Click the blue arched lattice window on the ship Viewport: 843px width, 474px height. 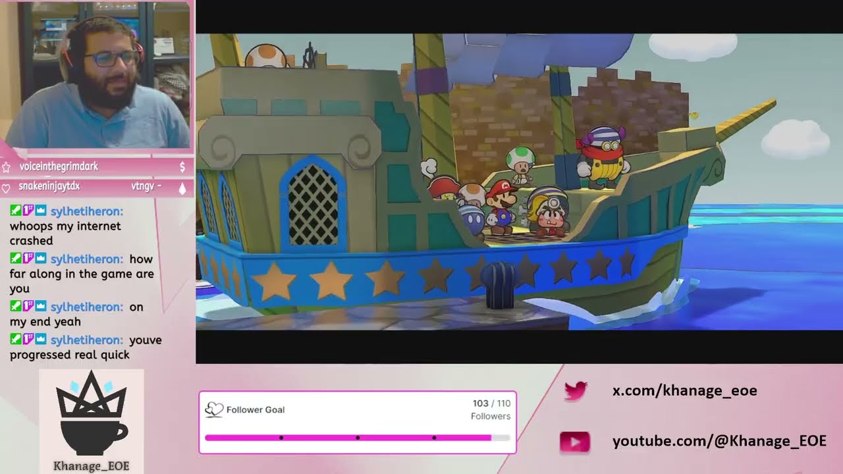313,204
